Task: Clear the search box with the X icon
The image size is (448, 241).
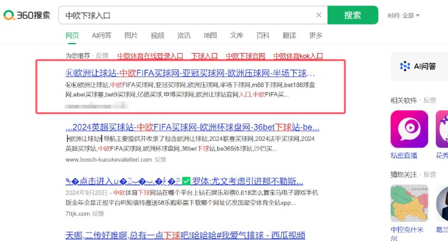Action: tap(319, 15)
